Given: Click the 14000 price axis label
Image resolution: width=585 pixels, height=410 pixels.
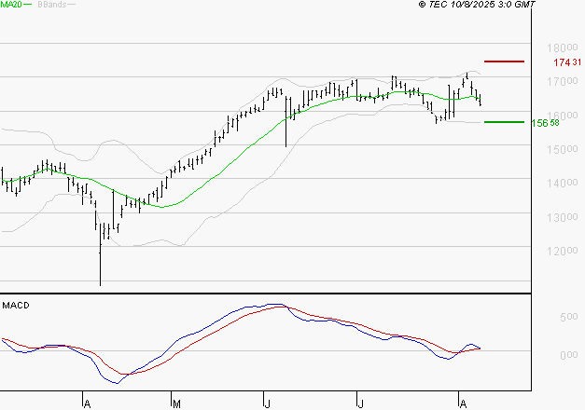Looking at the screenshot, I should tap(563, 183).
